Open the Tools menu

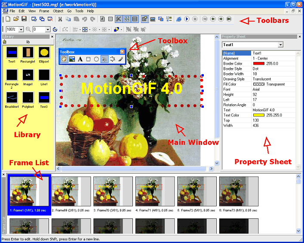[79, 11]
